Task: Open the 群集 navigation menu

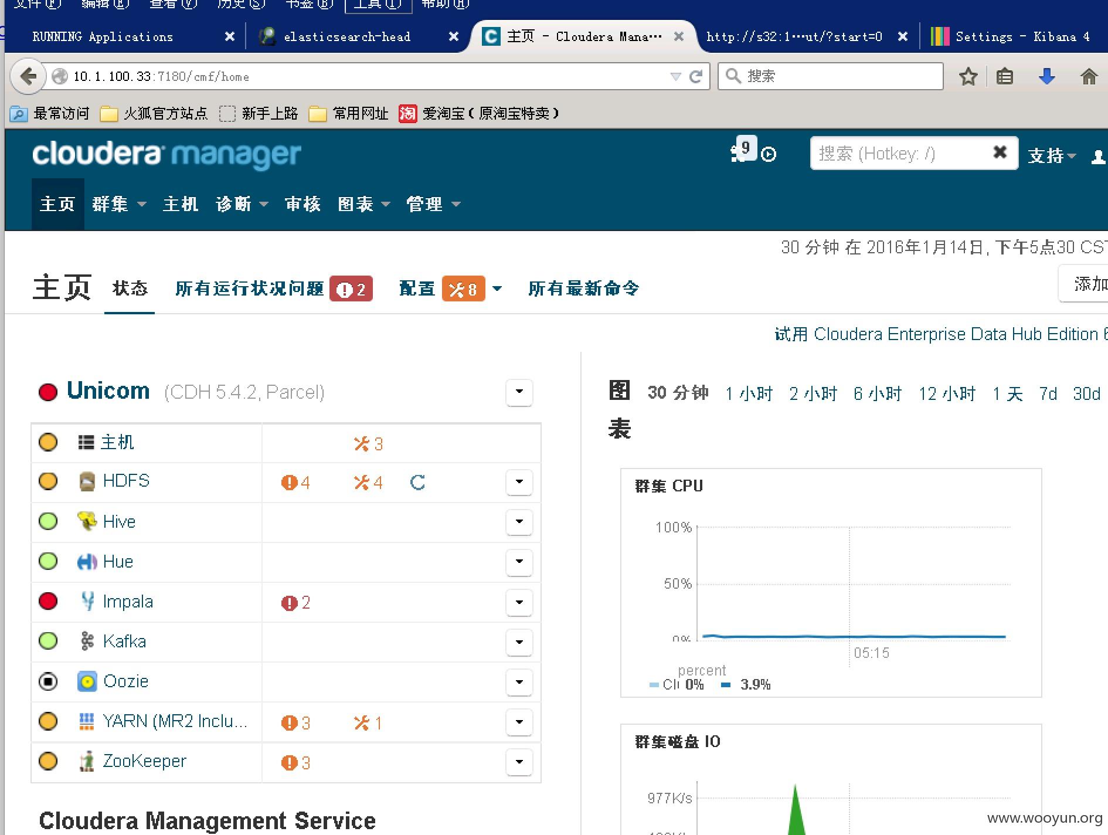Action: [x=118, y=204]
